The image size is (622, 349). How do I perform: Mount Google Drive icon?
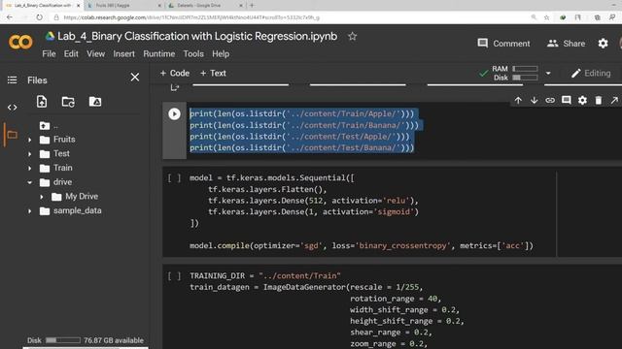click(x=95, y=102)
